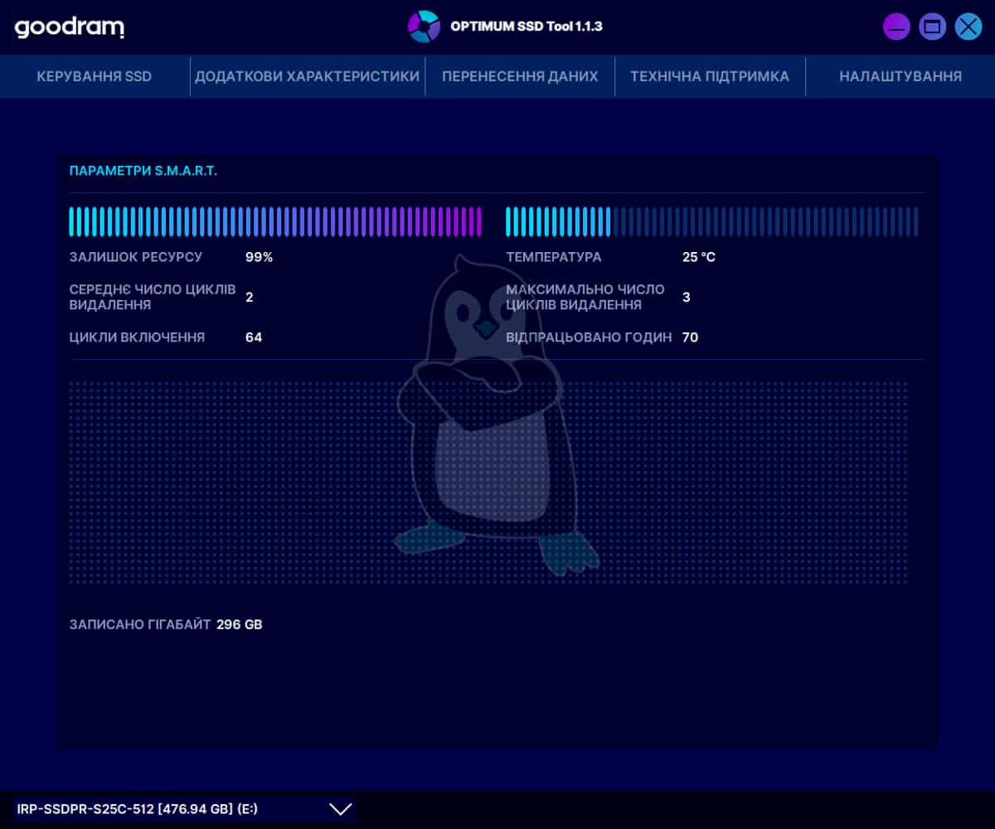This screenshot has width=995, height=829.
Task: Switch to ДОДАТКОВИ ХАРАКТЕРИСТИКИ tab
Action: click(307, 76)
